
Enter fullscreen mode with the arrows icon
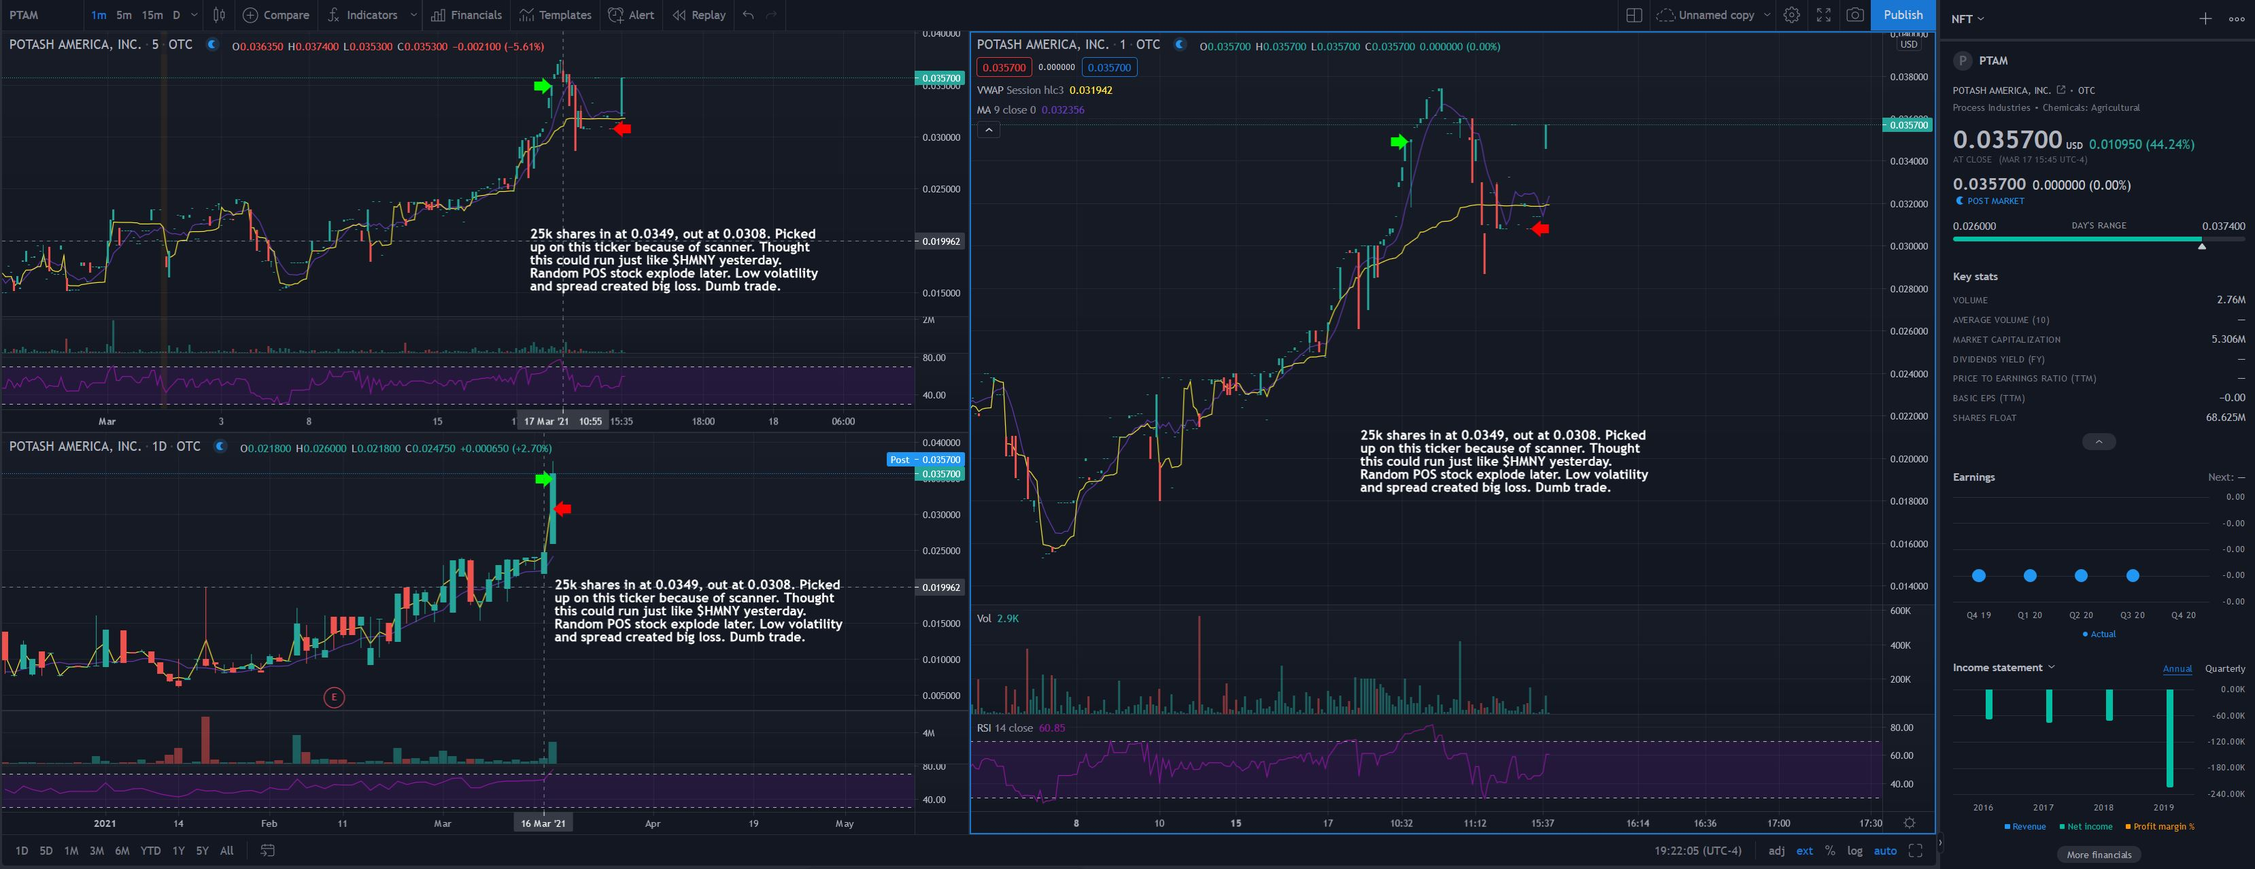click(x=1823, y=15)
